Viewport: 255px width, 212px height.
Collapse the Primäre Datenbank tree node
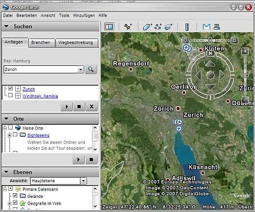[5, 189]
